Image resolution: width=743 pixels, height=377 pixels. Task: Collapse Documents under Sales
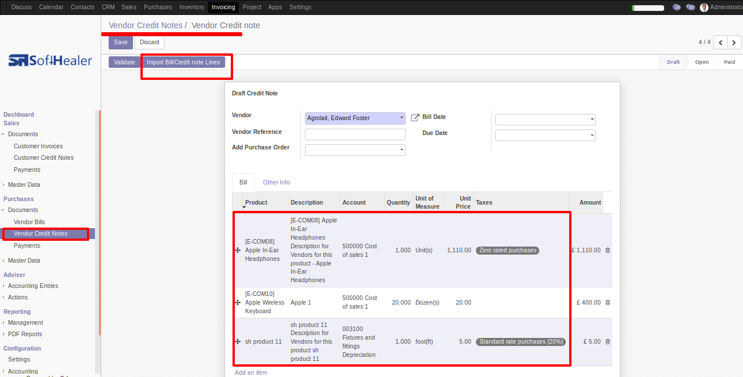pyautogui.click(x=22, y=134)
